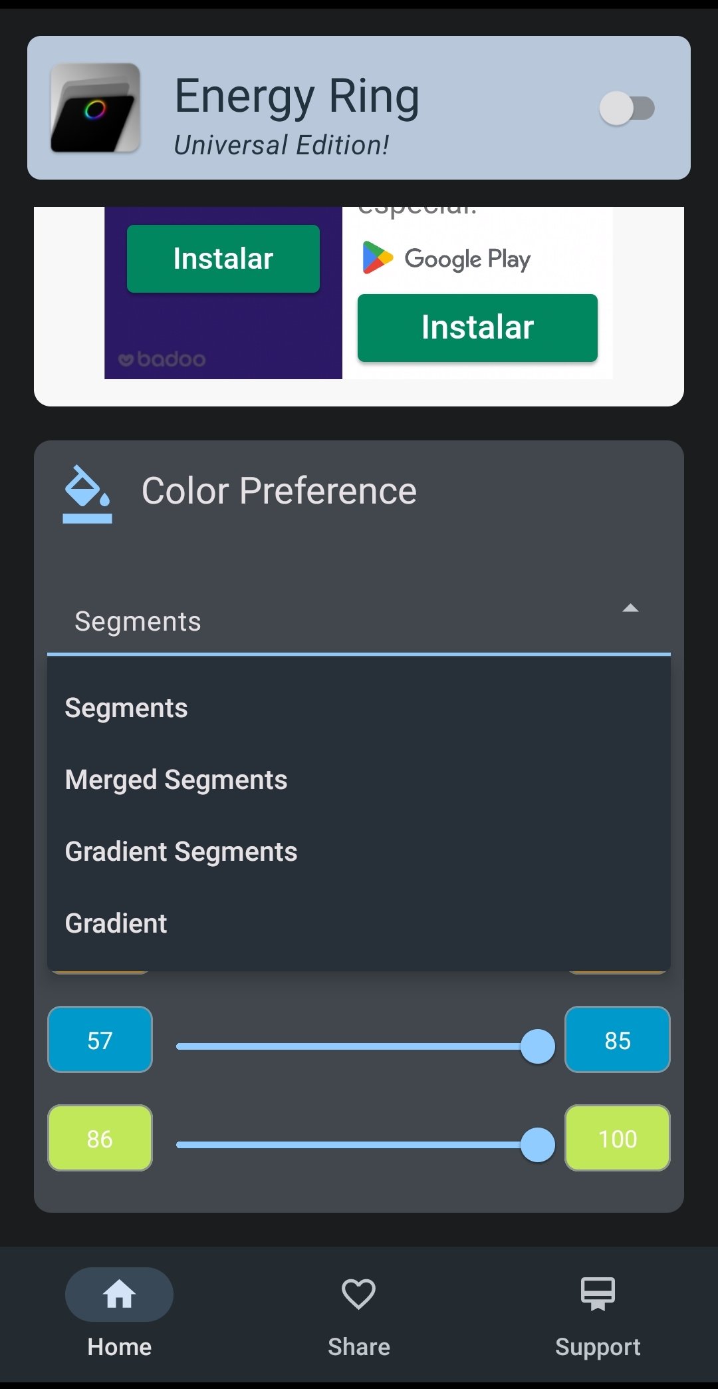Click Instalar button below Google Play

pyautogui.click(x=477, y=327)
